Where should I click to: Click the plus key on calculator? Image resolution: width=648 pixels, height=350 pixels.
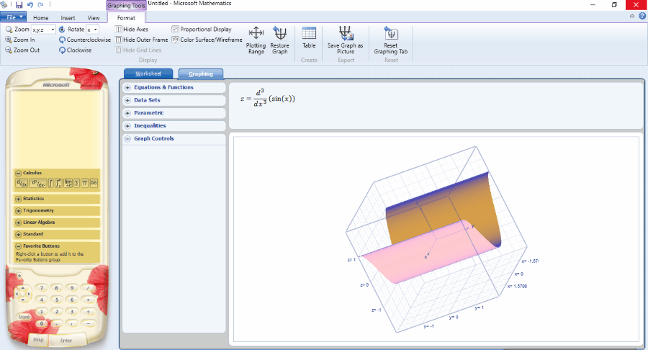[x=88, y=312]
